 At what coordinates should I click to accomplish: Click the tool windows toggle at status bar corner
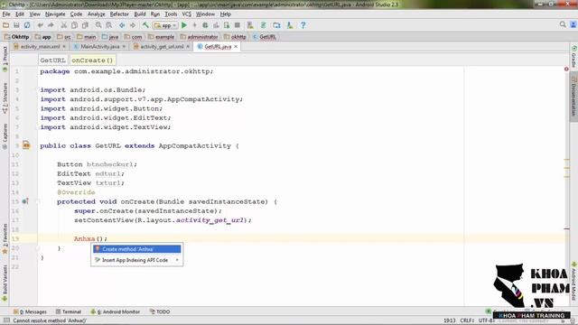(x=6, y=320)
